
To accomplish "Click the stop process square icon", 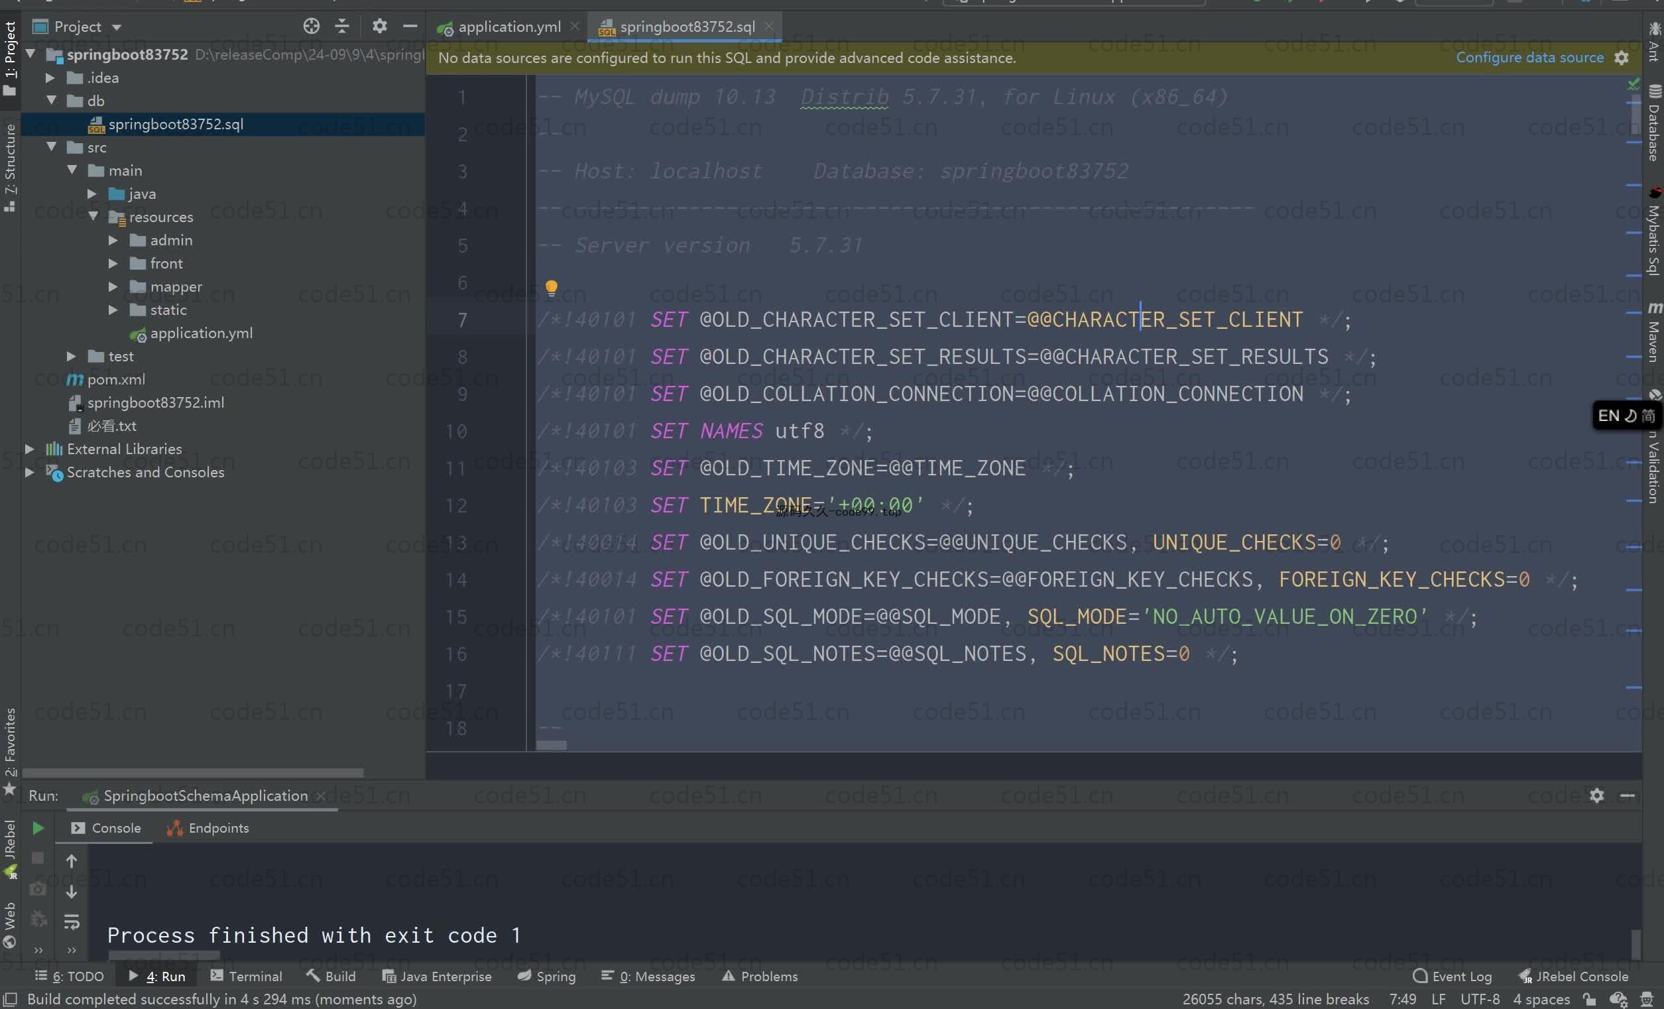I will pos(38,858).
